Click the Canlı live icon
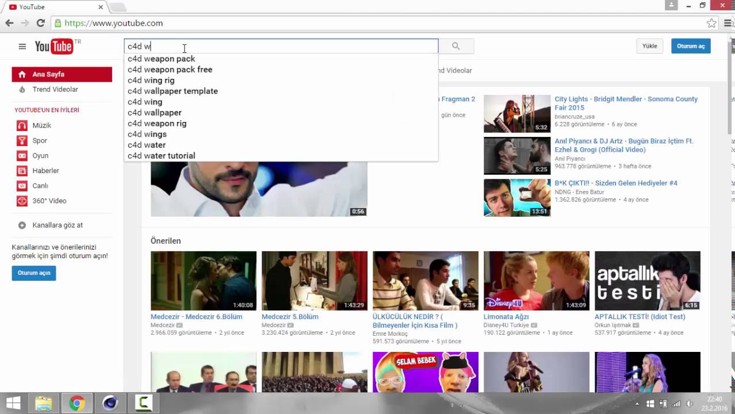Screen dimensions: 735x414 tap(22, 186)
